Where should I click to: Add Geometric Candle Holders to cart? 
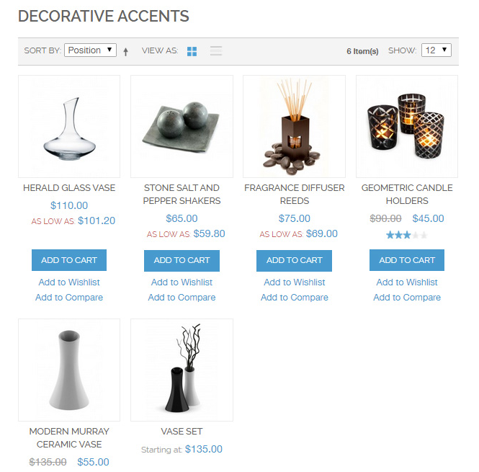[407, 260]
